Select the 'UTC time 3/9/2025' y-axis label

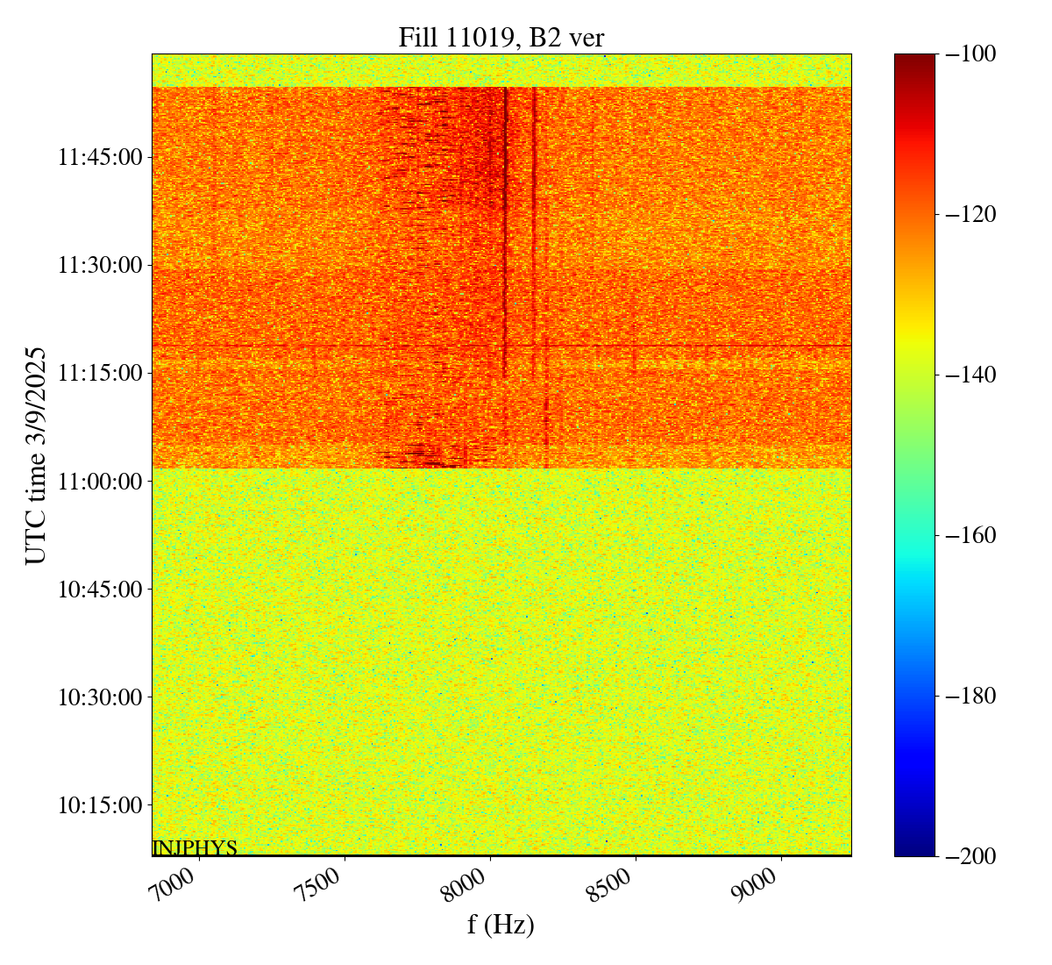tap(36, 455)
